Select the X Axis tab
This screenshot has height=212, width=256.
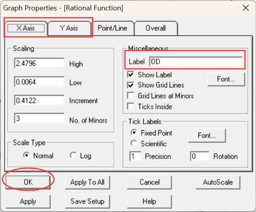[26, 28]
